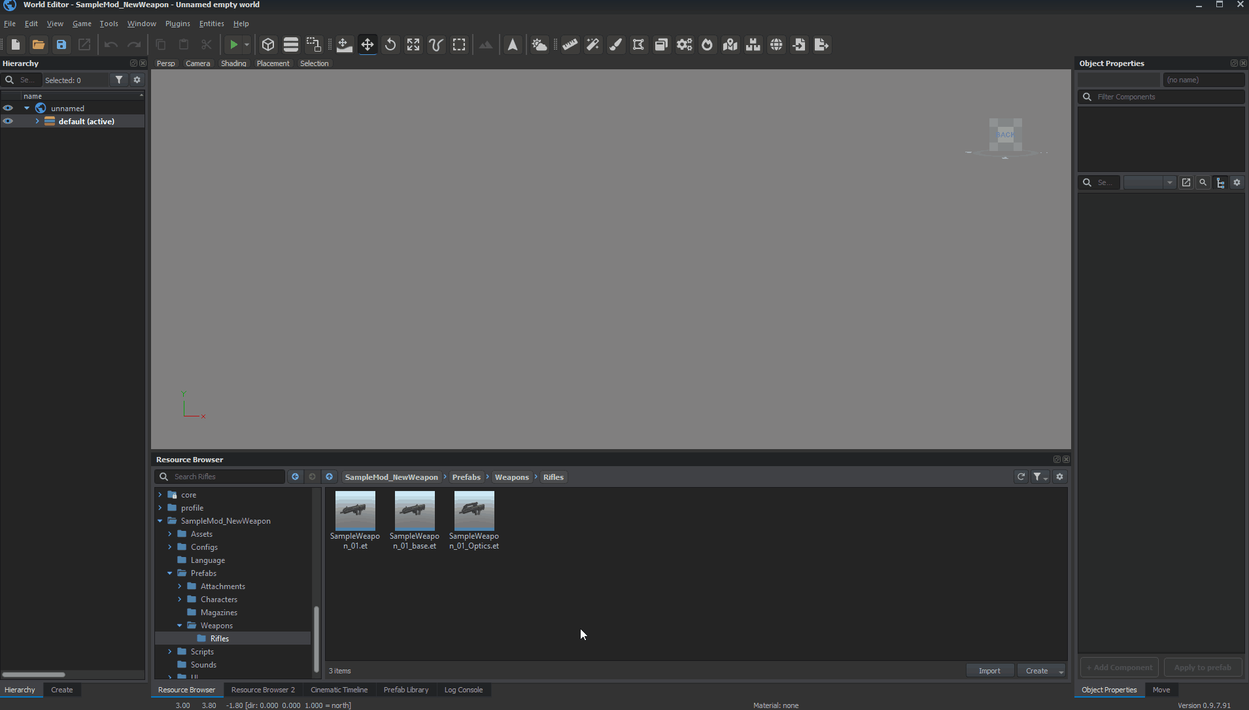This screenshot has width=1249, height=710.
Task: Click the Play in editor button
Action: (x=233, y=45)
